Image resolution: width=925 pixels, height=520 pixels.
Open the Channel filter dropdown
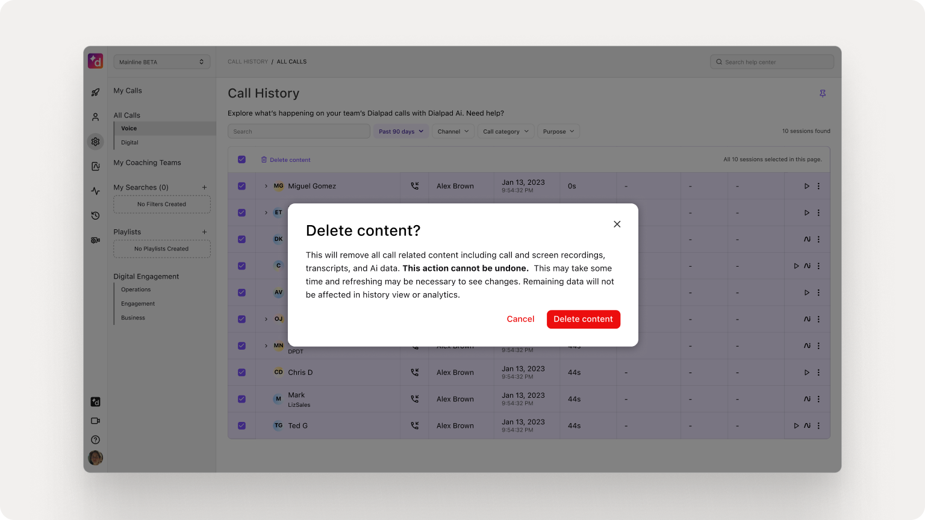tap(453, 131)
